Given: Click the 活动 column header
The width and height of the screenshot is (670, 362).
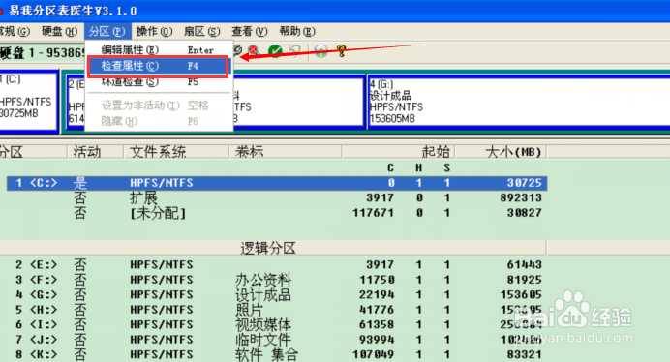Looking at the screenshot, I should click(95, 151).
